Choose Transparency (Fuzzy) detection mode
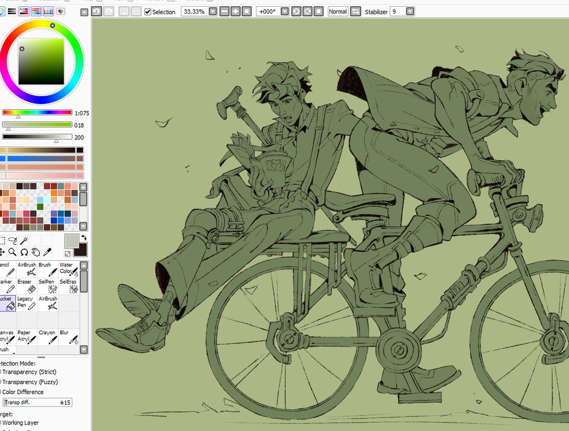569x431 pixels. [29, 382]
